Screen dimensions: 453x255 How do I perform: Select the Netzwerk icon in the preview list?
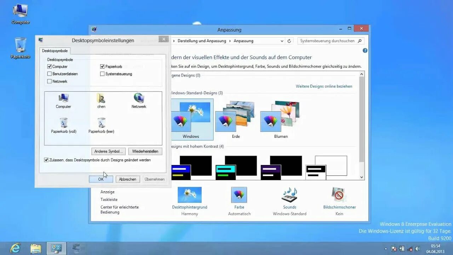(x=139, y=101)
